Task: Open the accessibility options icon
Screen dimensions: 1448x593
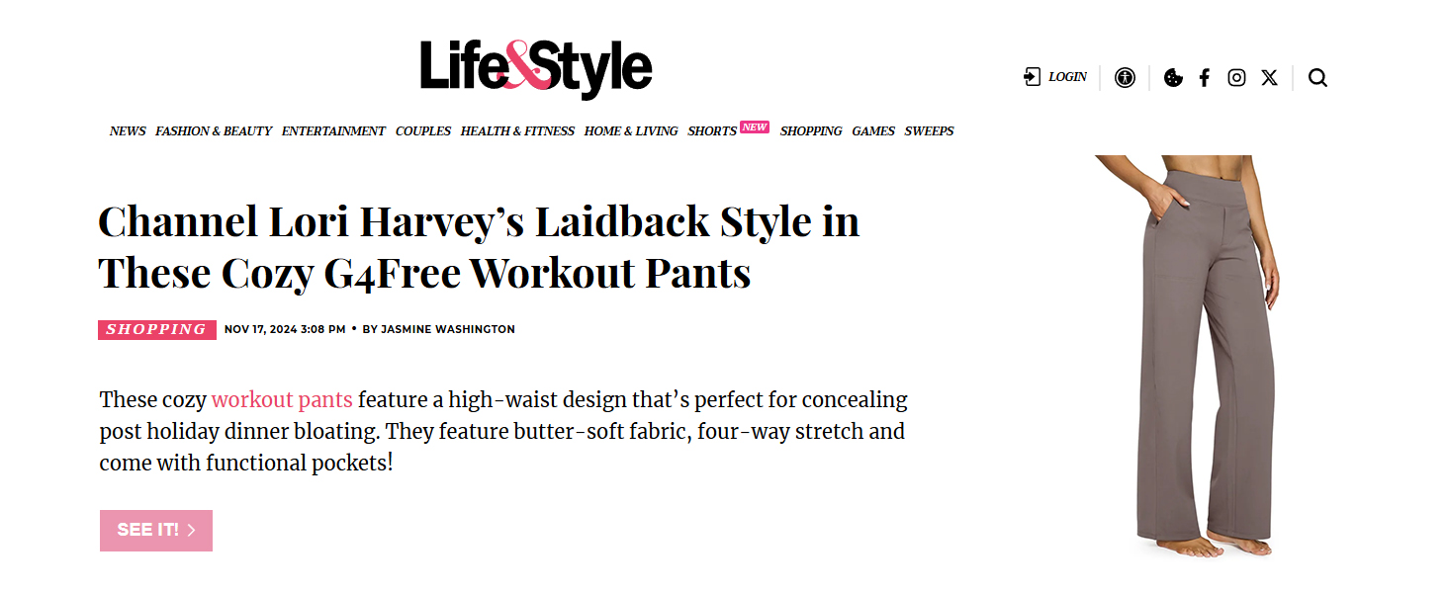Action: point(1125,77)
